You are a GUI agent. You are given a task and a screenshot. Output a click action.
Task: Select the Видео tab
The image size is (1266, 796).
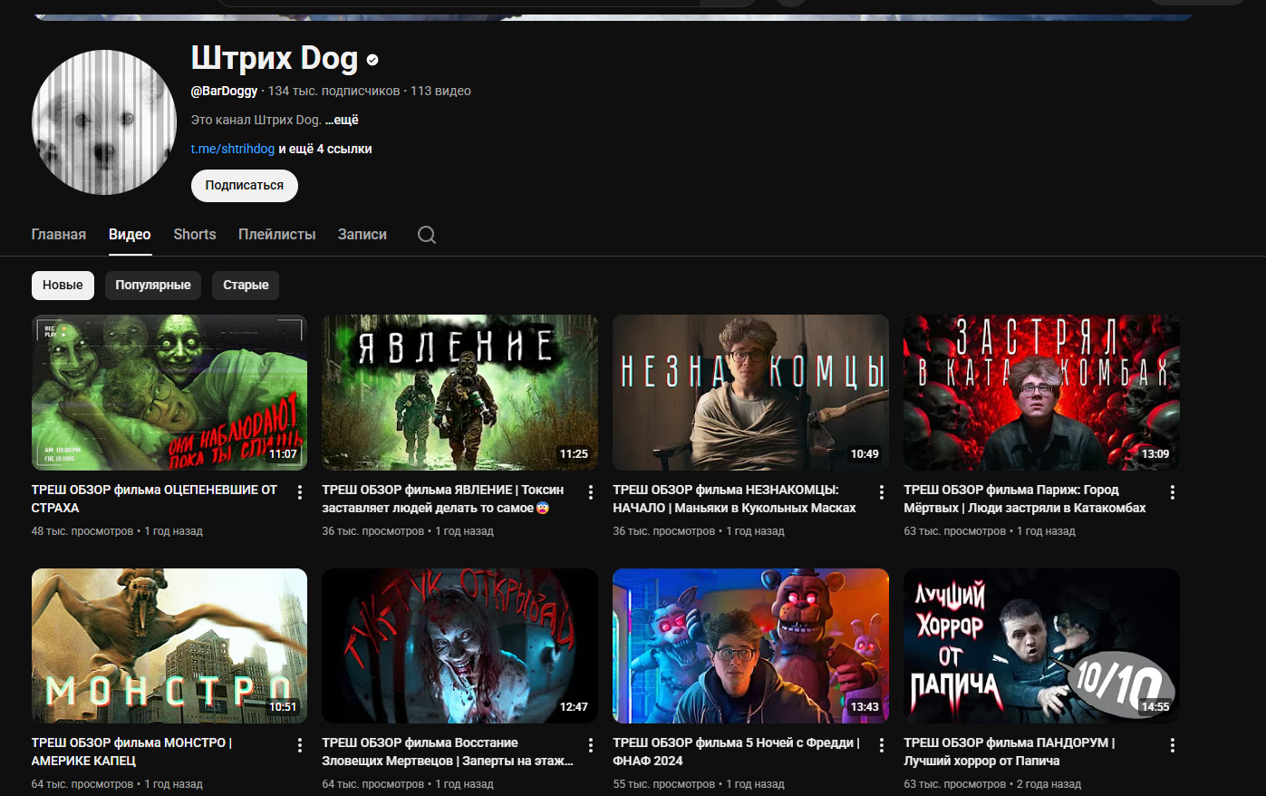pos(130,234)
